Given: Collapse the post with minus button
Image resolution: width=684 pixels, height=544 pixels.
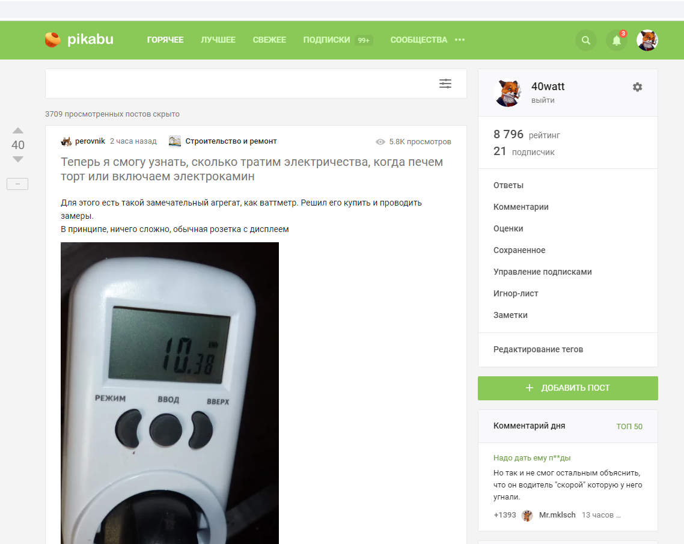Looking at the screenshot, I should (17, 184).
